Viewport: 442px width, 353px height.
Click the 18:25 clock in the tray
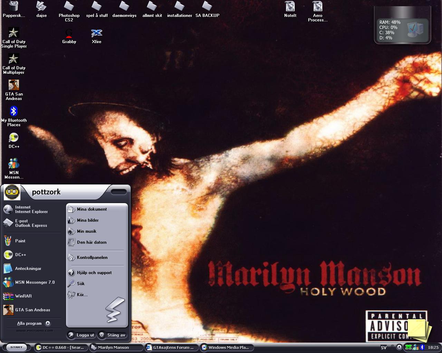tap(433, 347)
